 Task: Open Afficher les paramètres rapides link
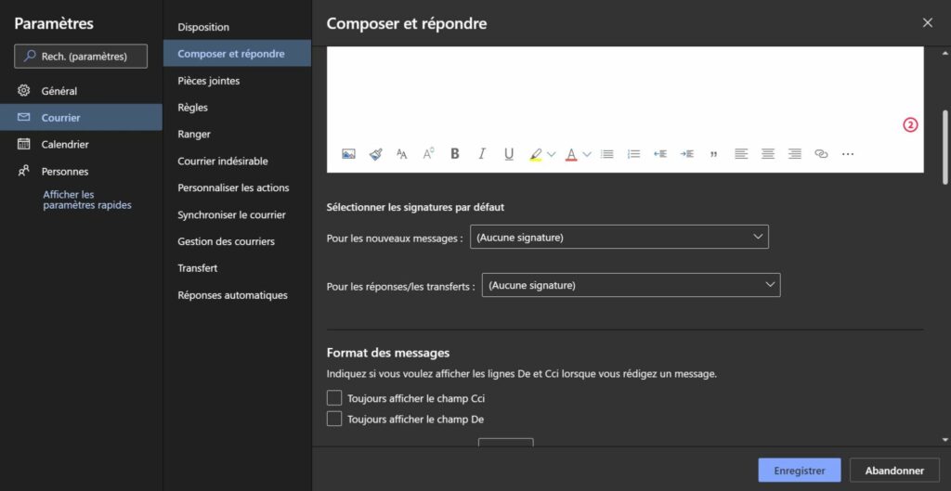tap(87, 200)
